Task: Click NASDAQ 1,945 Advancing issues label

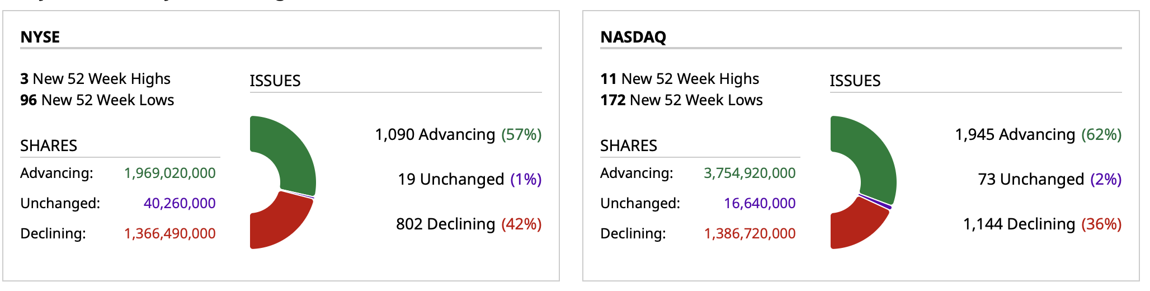Action: coord(1038,134)
